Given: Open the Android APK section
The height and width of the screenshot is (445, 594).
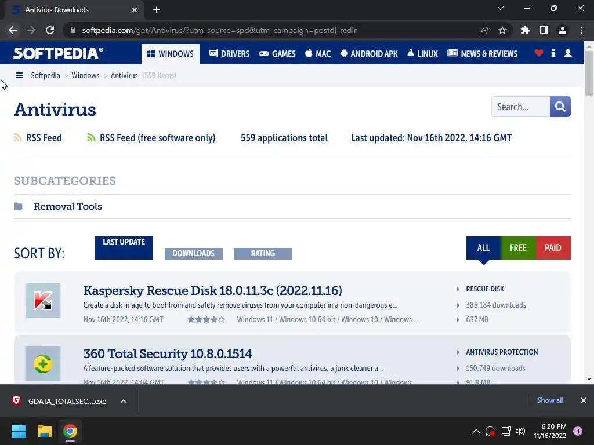Looking at the screenshot, I should pyautogui.click(x=370, y=54).
